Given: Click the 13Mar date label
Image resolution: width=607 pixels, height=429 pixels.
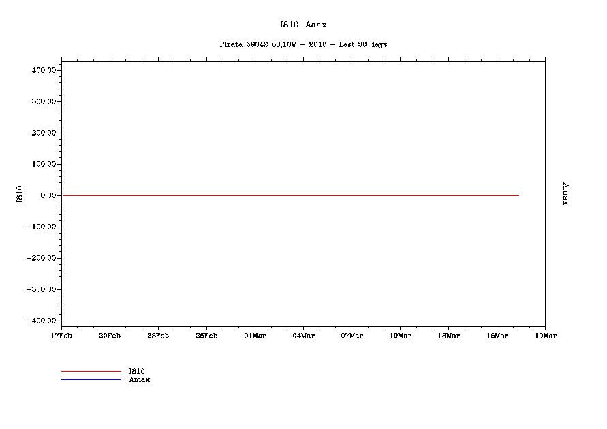Looking at the screenshot, I should [448, 336].
